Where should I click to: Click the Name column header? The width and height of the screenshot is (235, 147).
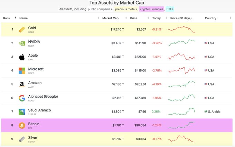coord(23,18)
